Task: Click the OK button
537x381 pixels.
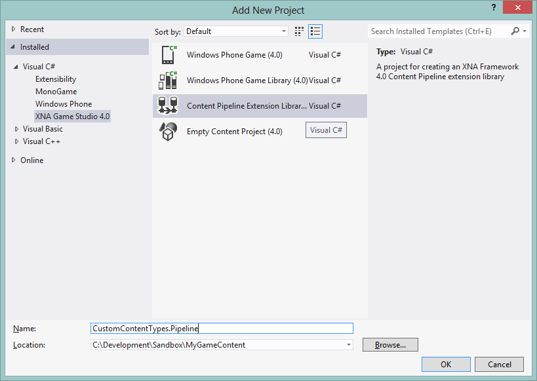Action: [446, 364]
